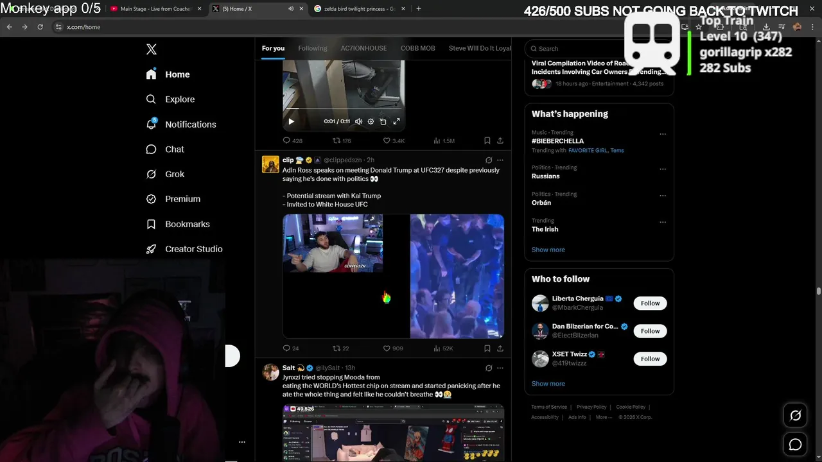Play the video in the top post

(x=291, y=121)
